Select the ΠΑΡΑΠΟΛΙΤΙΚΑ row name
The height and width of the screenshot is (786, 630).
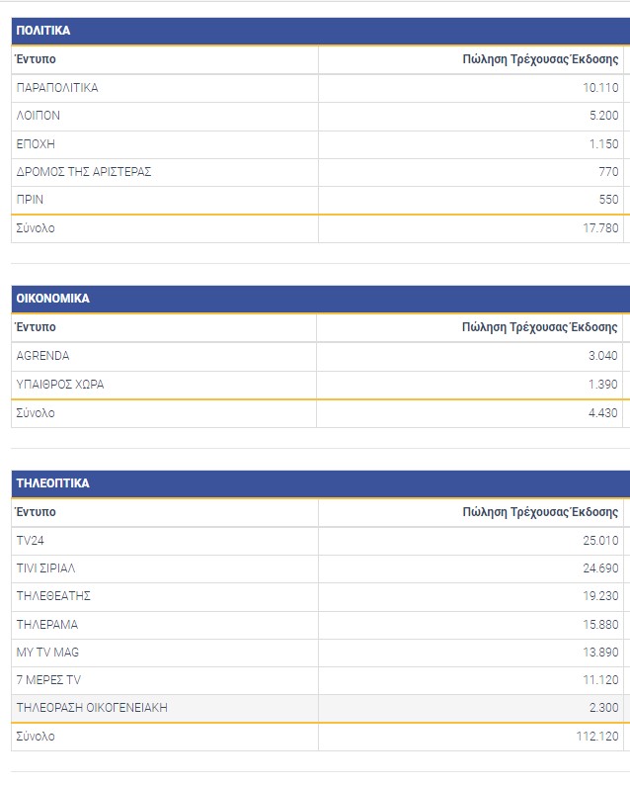[x=57, y=88]
